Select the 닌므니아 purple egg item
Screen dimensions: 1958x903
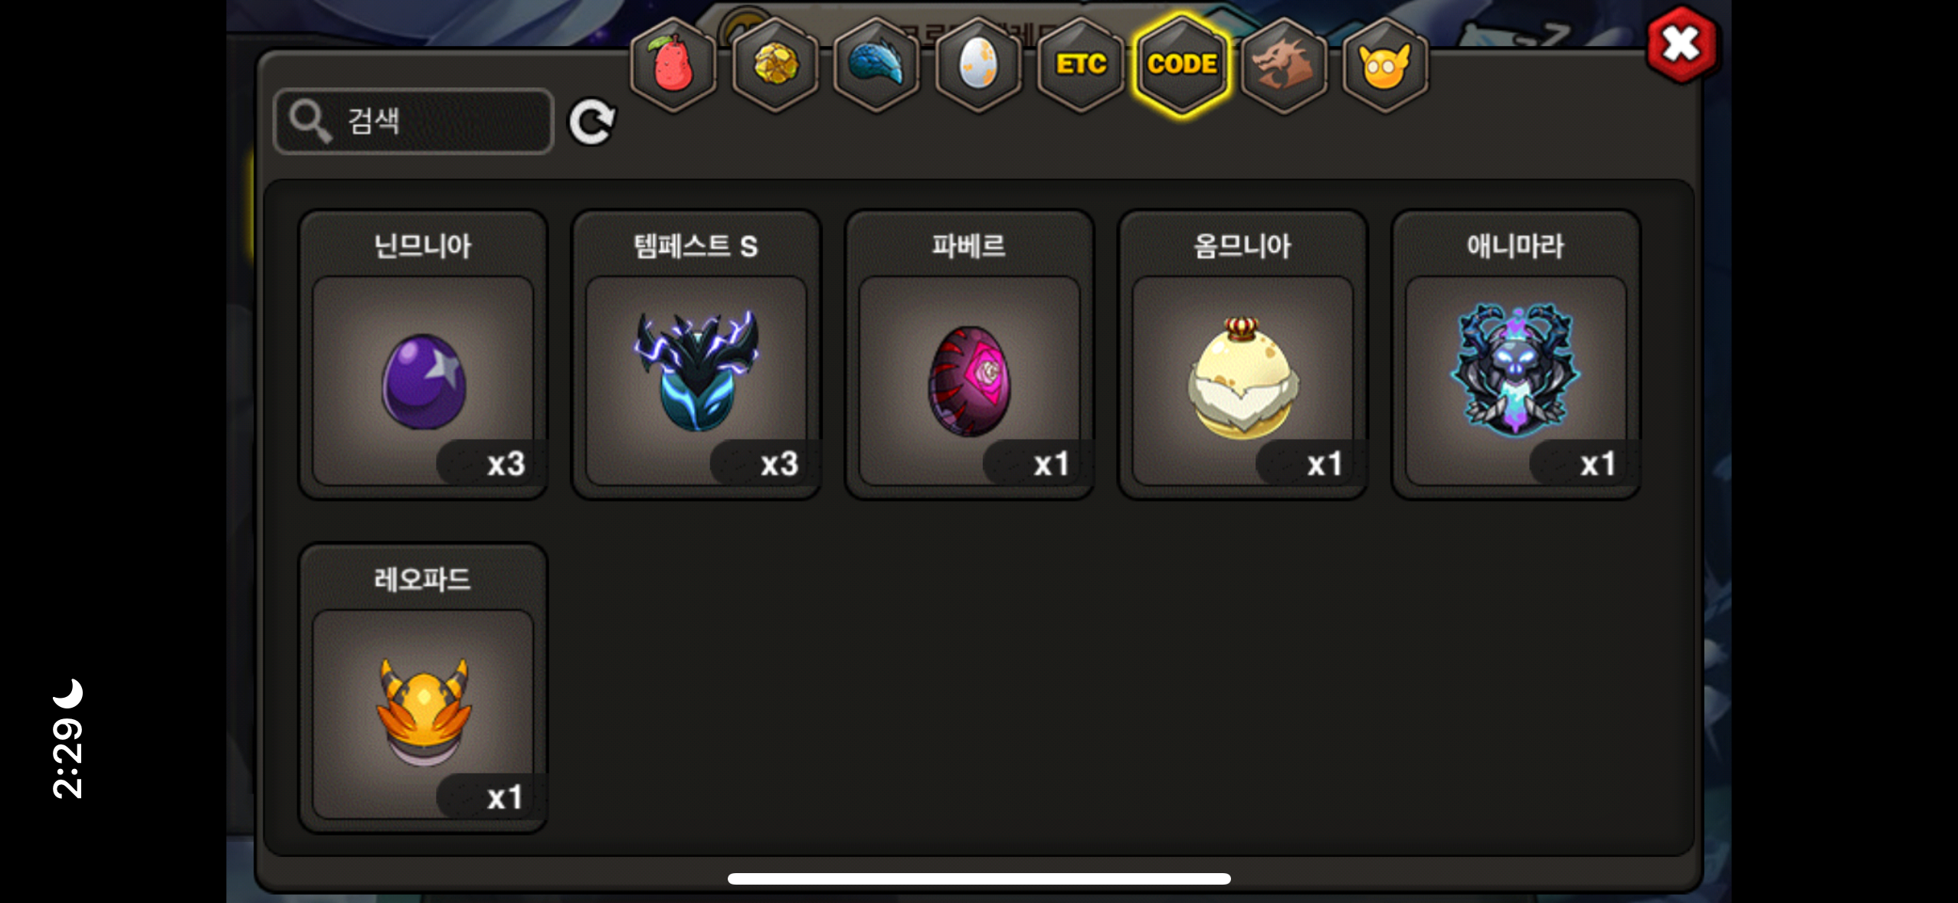[x=423, y=355]
